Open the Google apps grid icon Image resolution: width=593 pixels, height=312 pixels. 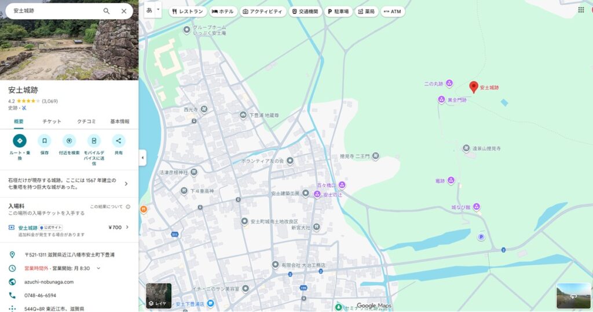[x=581, y=10]
